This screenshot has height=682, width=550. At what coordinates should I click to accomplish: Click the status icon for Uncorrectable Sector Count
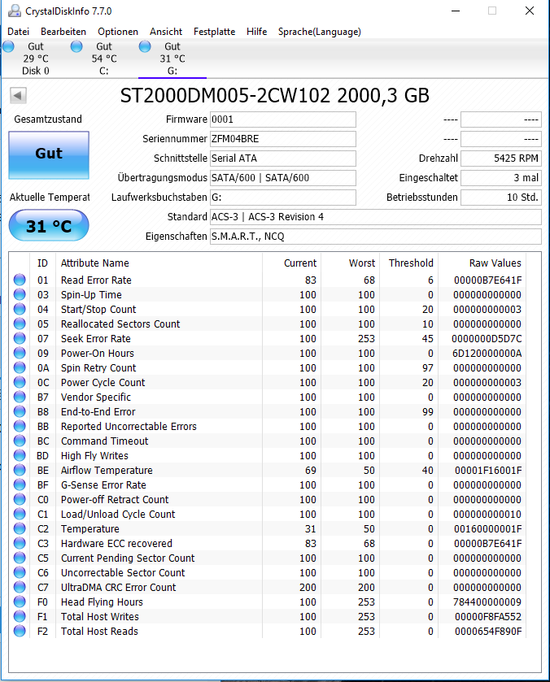click(20, 572)
